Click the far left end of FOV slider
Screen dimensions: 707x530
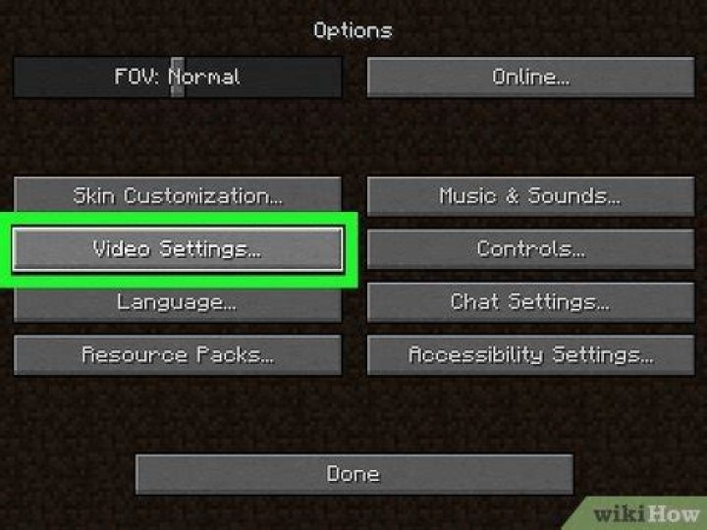coord(18,78)
